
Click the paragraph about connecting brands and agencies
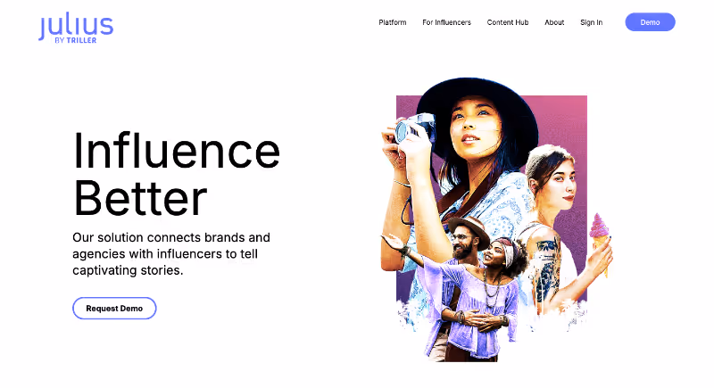[x=171, y=254]
